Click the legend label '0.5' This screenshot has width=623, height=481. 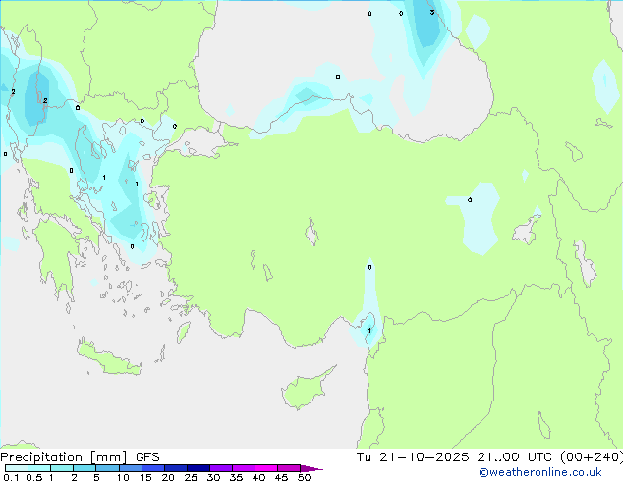34,477
